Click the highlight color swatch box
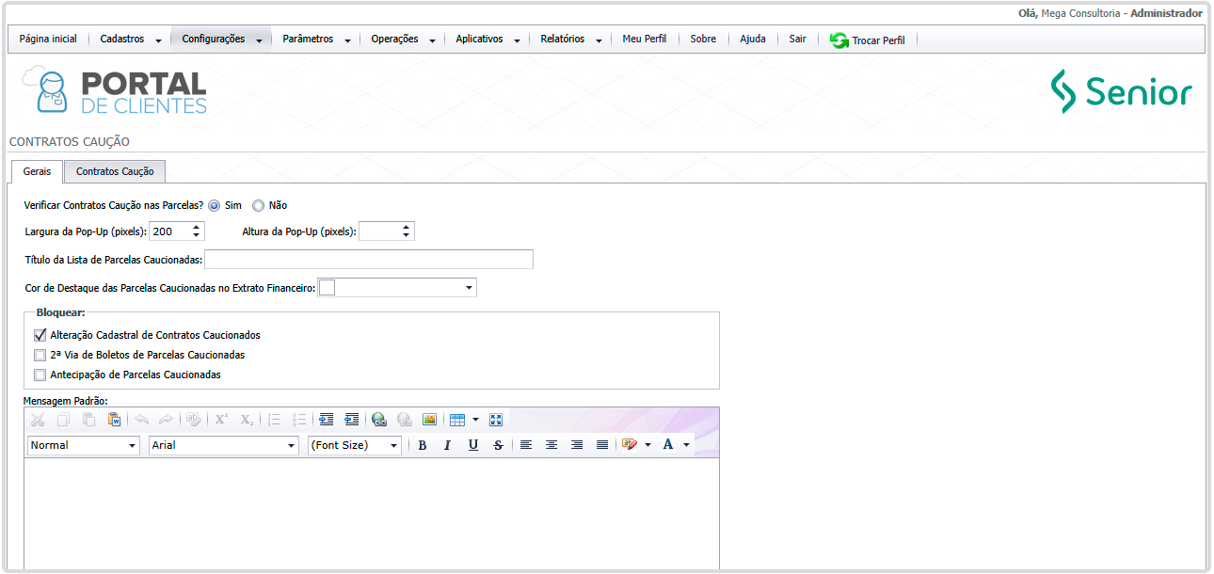The height and width of the screenshot is (574, 1214). [327, 288]
